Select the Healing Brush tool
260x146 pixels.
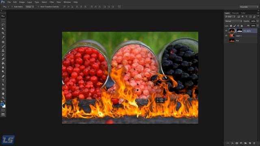coord(3,42)
